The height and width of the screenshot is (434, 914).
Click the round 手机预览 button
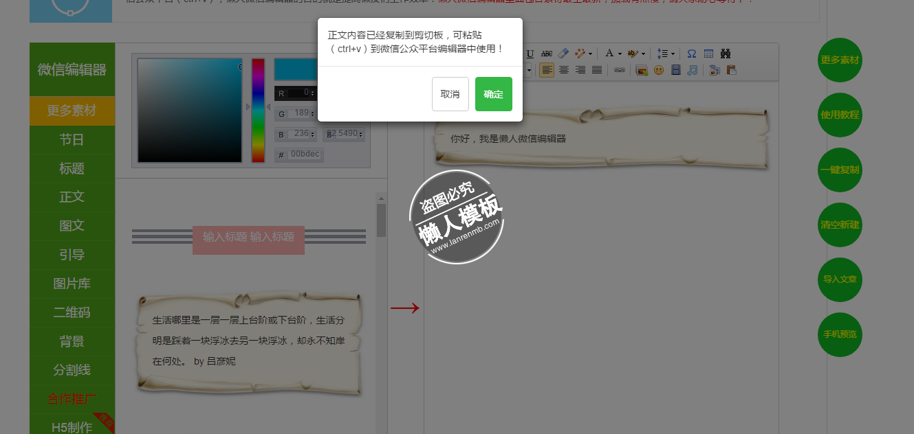coord(840,334)
